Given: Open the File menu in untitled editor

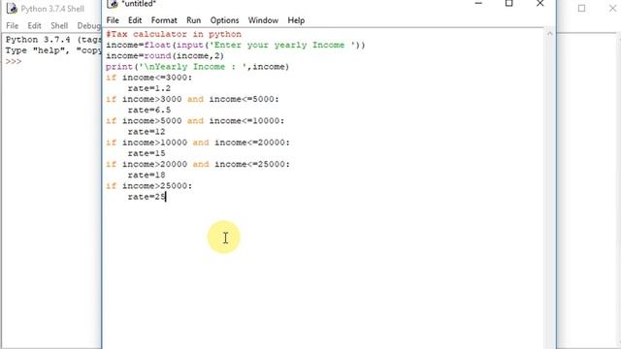Looking at the screenshot, I should (113, 20).
